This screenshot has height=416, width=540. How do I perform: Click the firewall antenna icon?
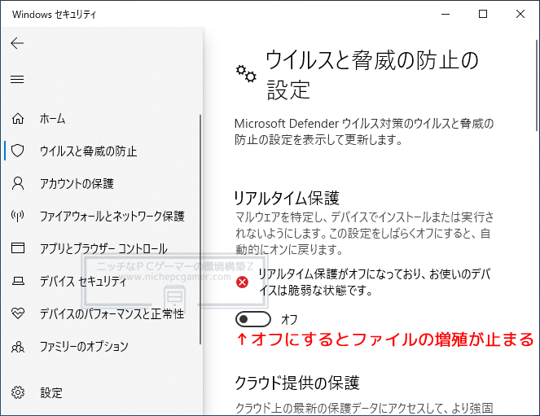point(18,216)
